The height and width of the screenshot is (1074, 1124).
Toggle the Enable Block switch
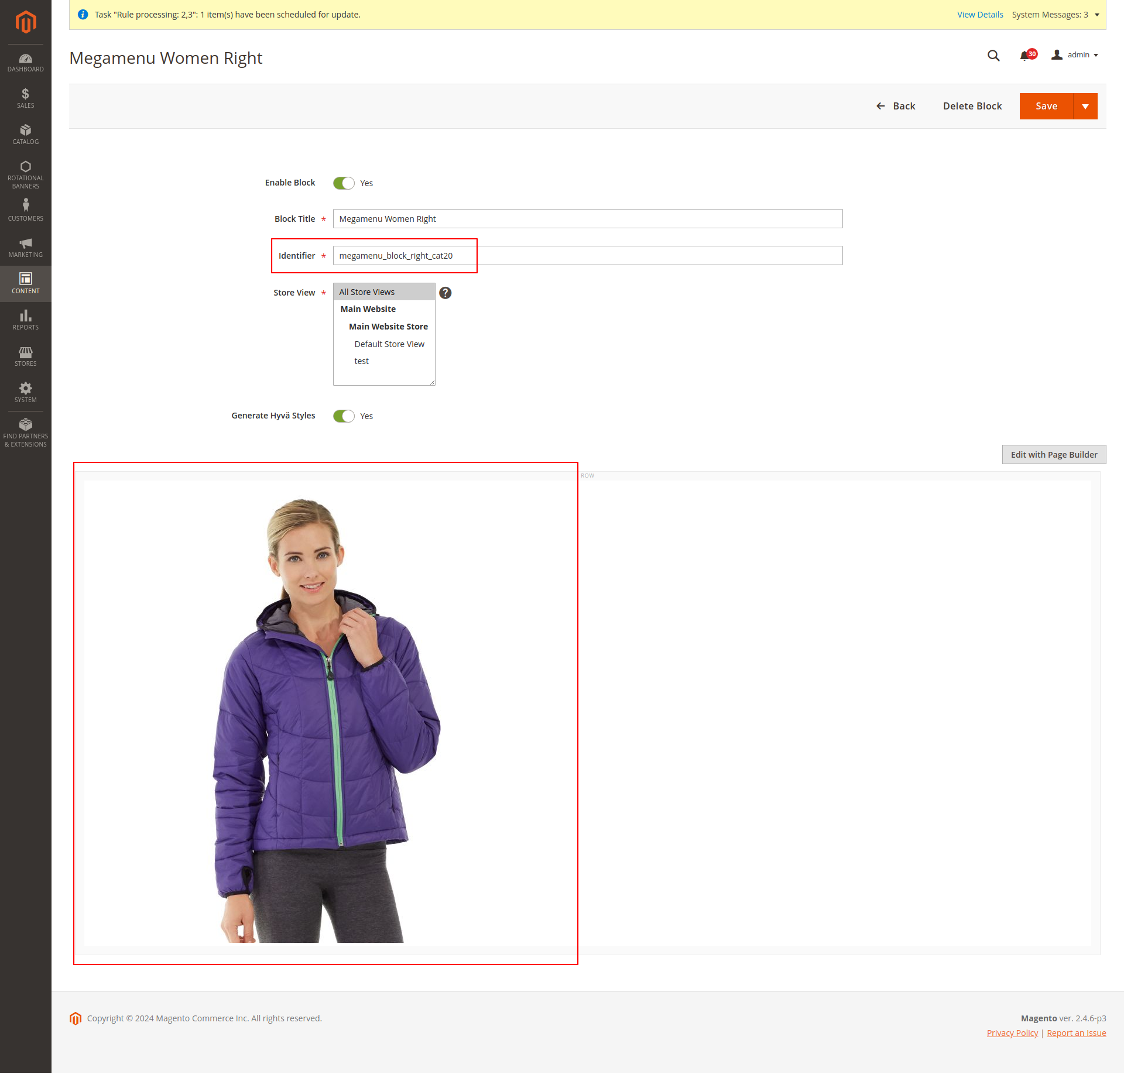point(344,183)
